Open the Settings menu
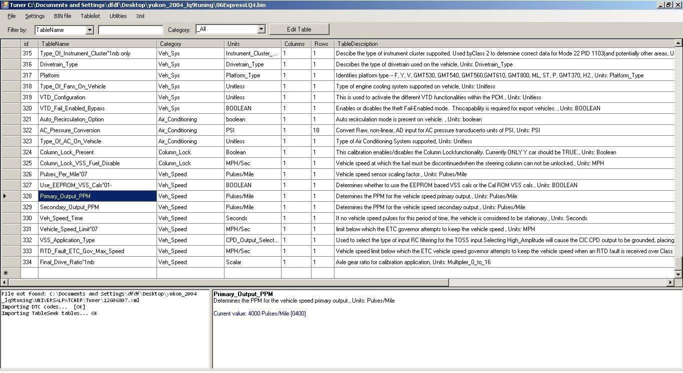Screen dimensions: 683x373 [35, 16]
